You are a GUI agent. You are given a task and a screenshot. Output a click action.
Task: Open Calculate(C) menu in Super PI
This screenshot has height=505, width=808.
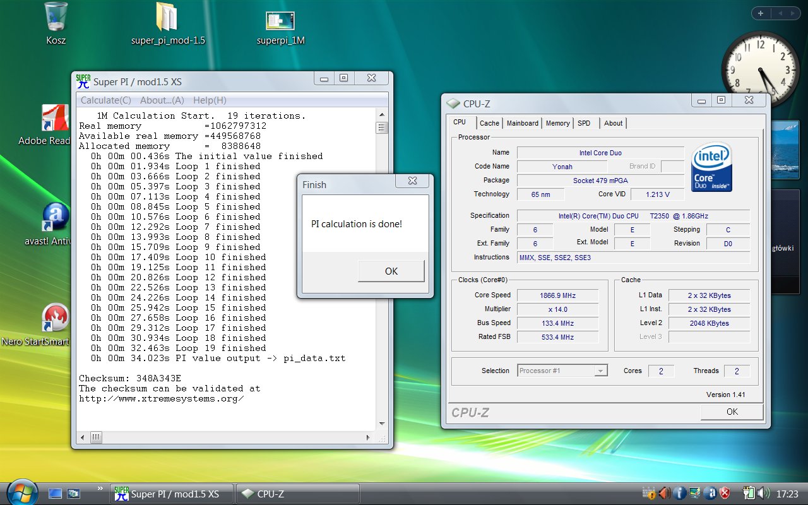(x=106, y=100)
